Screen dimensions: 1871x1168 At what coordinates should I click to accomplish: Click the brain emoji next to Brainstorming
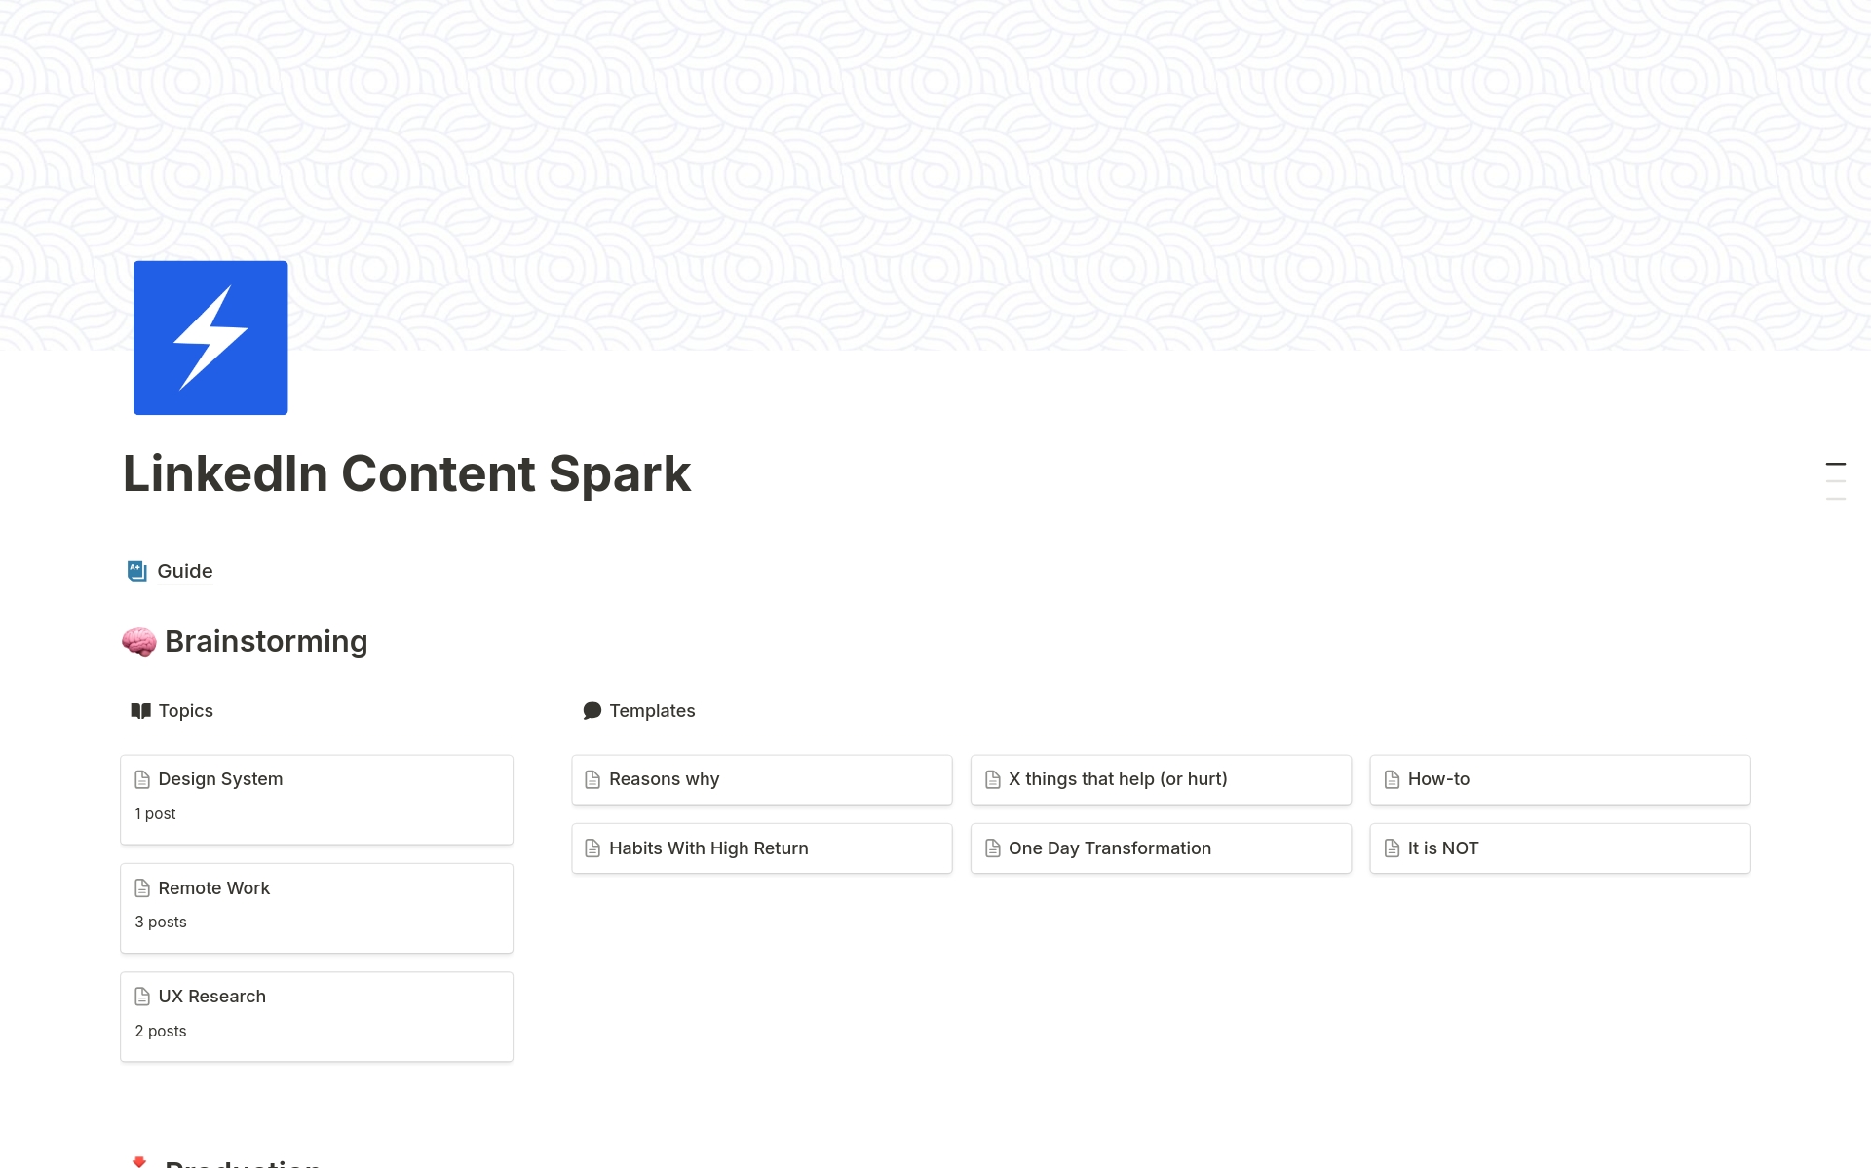click(x=139, y=641)
